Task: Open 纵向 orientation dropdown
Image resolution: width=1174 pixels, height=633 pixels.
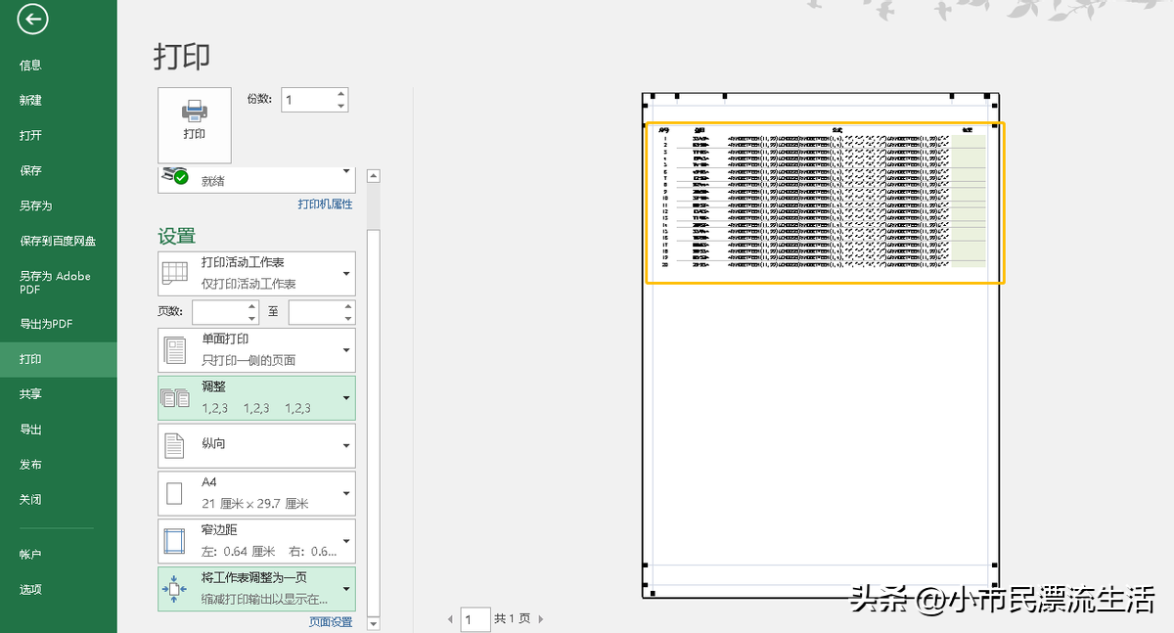Action: point(256,445)
